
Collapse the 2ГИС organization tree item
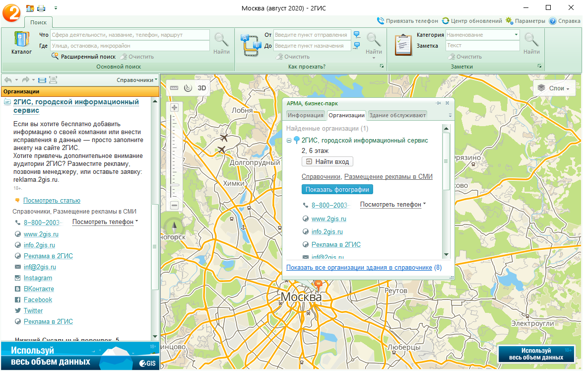tap(289, 140)
